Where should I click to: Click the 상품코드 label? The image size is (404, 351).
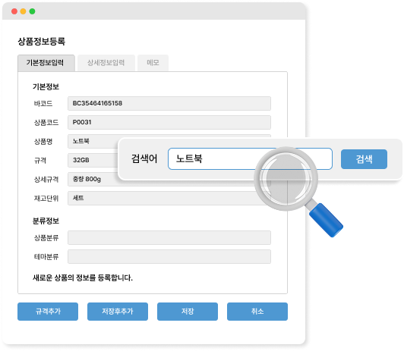[x=46, y=122]
